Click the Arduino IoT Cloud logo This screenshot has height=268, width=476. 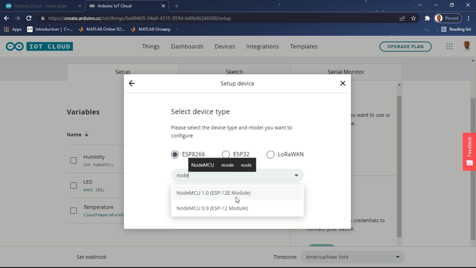[40, 46]
